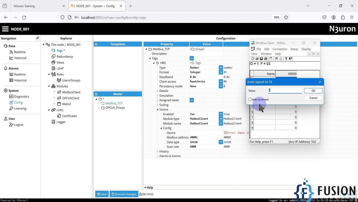Image resolution: width=358 pixels, height=202 pixels.
Task: Open Edit menu in Modbus Slave
Action: [x=267, y=49]
